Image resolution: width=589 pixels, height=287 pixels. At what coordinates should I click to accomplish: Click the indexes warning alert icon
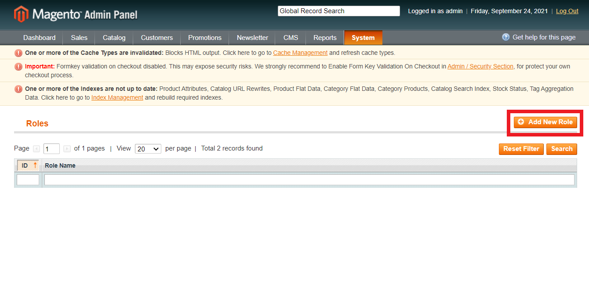pyautogui.click(x=18, y=89)
